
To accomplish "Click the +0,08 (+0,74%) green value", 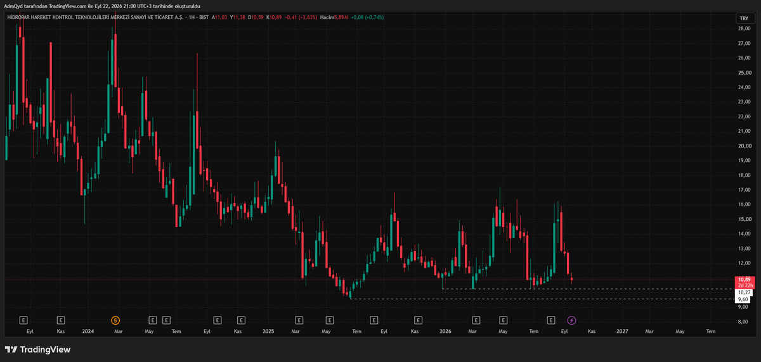I will pyautogui.click(x=368, y=17).
